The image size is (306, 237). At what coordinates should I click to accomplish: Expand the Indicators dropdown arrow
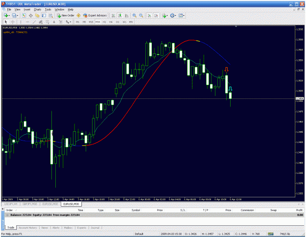point(167,16)
